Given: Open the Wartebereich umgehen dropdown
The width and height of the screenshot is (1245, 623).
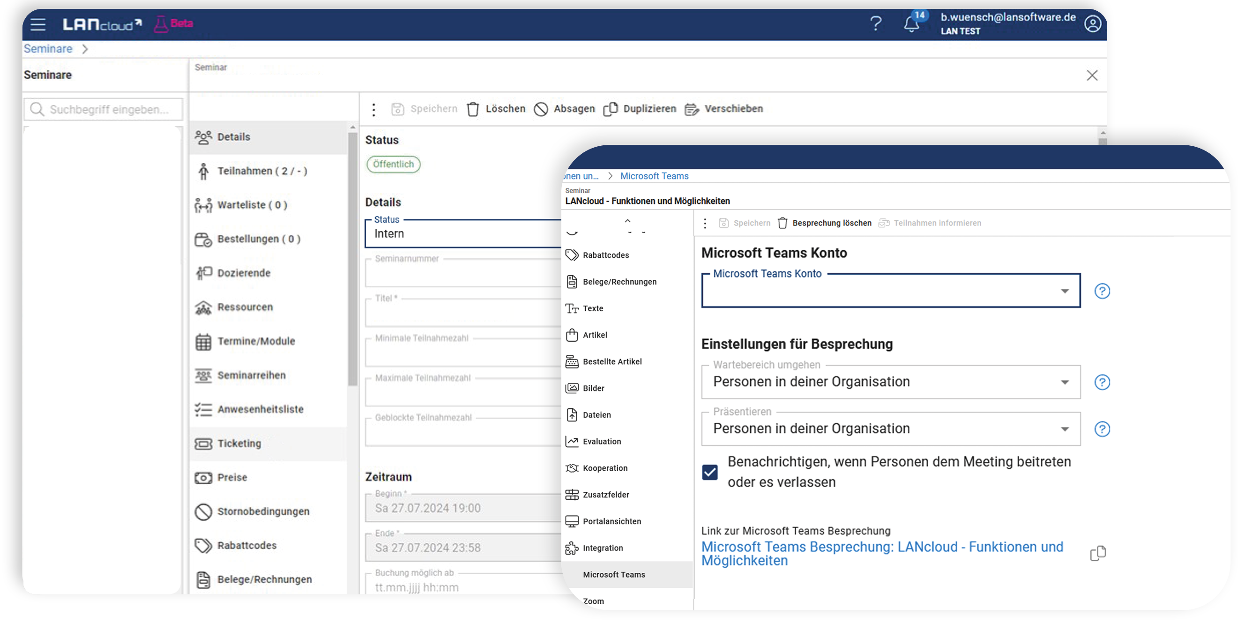Looking at the screenshot, I should click(x=890, y=382).
